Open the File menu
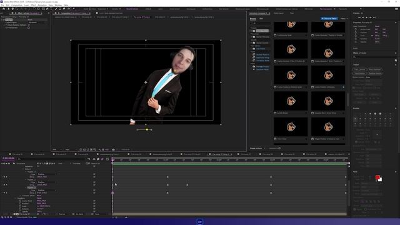400x225 pixels. click(2, 5)
